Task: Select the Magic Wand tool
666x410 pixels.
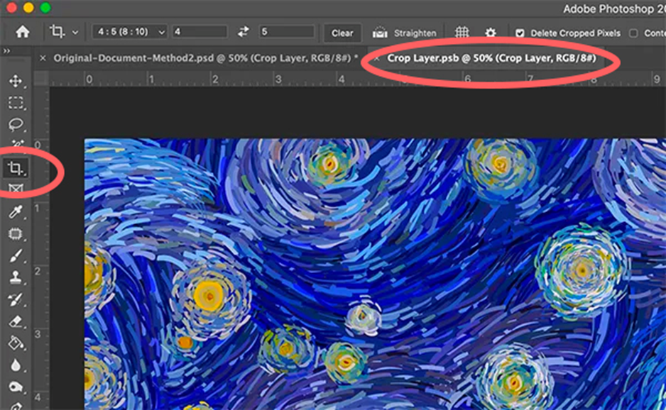Action: pyautogui.click(x=16, y=144)
